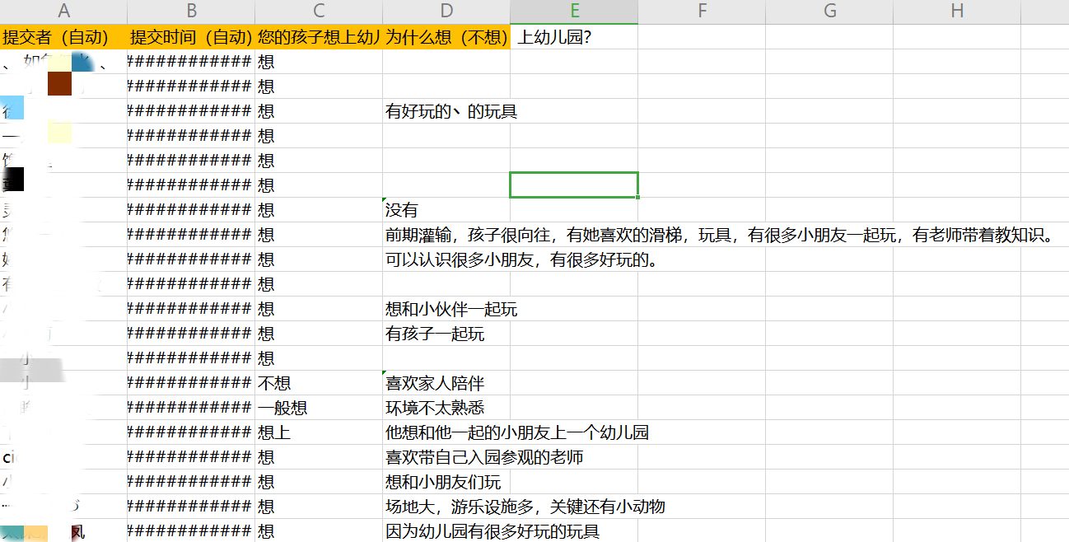Click the 不想 answer cell
The height and width of the screenshot is (542, 1069).
click(319, 383)
